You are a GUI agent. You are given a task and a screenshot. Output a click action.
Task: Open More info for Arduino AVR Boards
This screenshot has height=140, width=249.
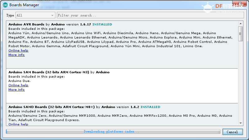(x=16, y=55)
